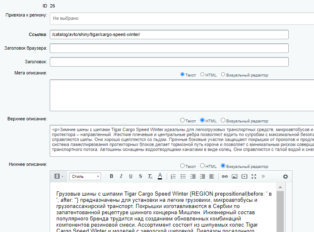
Task: Apply italic formatting in the editor toolbar
Action: pyautogui.click(x=121, y=176)
